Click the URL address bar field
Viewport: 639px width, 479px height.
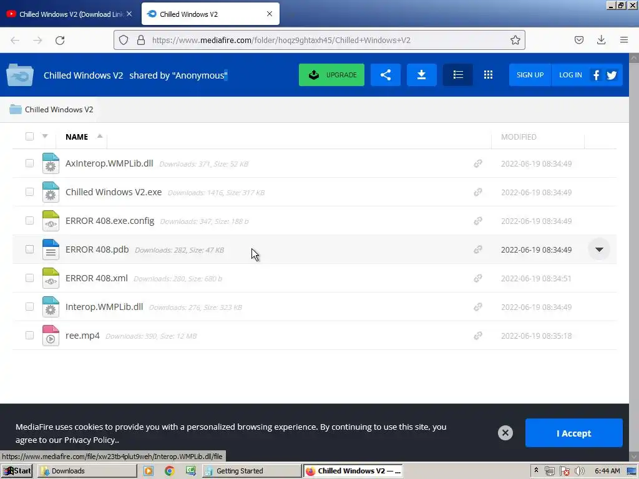pyautogui.click(x=320, y=40)
